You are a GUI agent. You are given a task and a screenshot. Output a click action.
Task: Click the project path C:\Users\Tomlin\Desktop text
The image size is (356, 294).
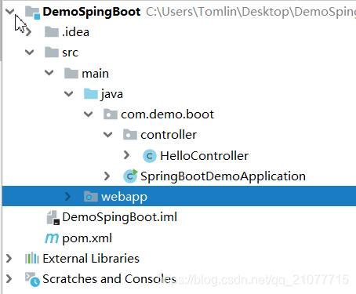click(x=251, y=12)
